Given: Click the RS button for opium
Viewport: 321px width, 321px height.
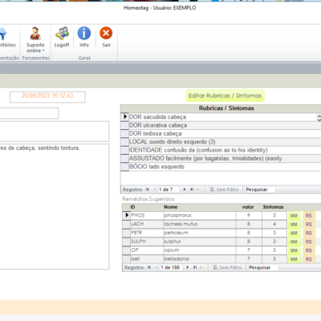Looking at the screenshot, I should tap(309, 250).
